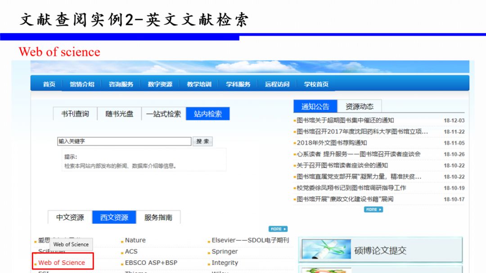Open the 学科服务 menu

238,84
